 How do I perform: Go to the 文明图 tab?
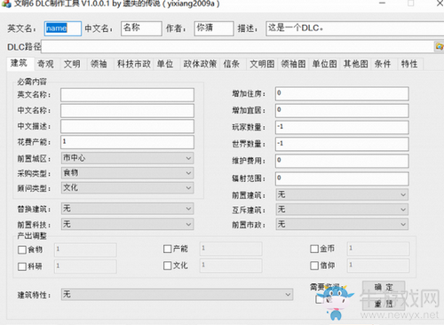click(262, 64)
